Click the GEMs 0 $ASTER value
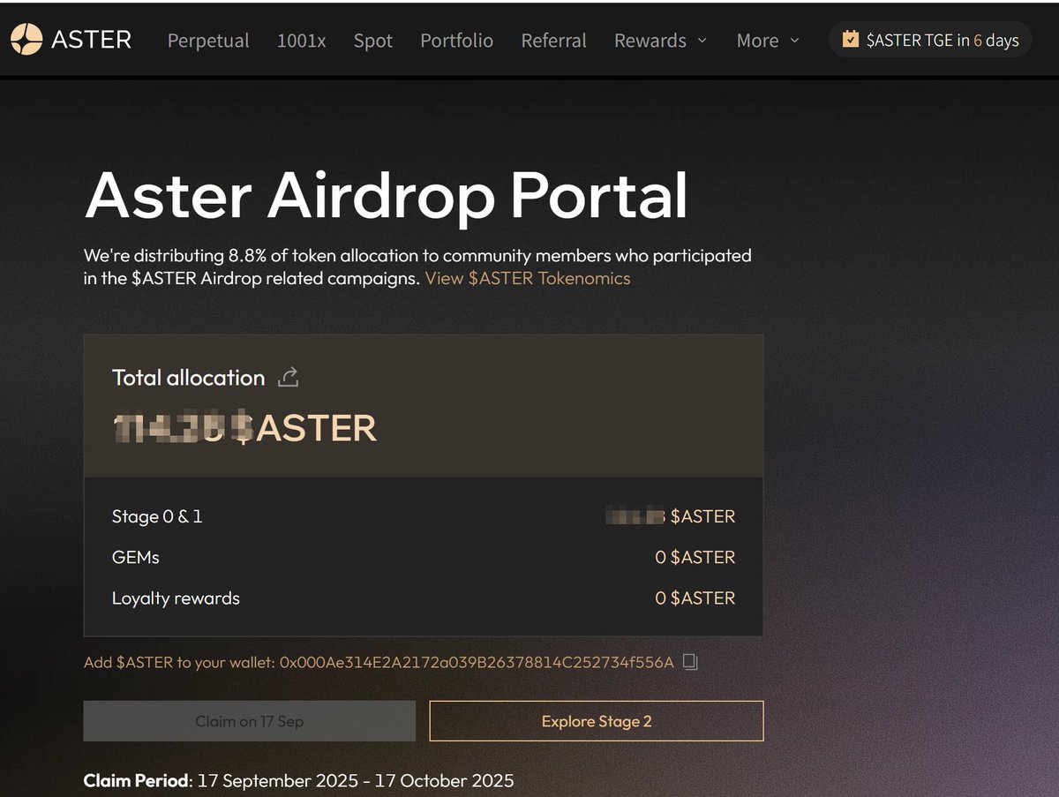The image size is (1059, 797). (695, 557)
